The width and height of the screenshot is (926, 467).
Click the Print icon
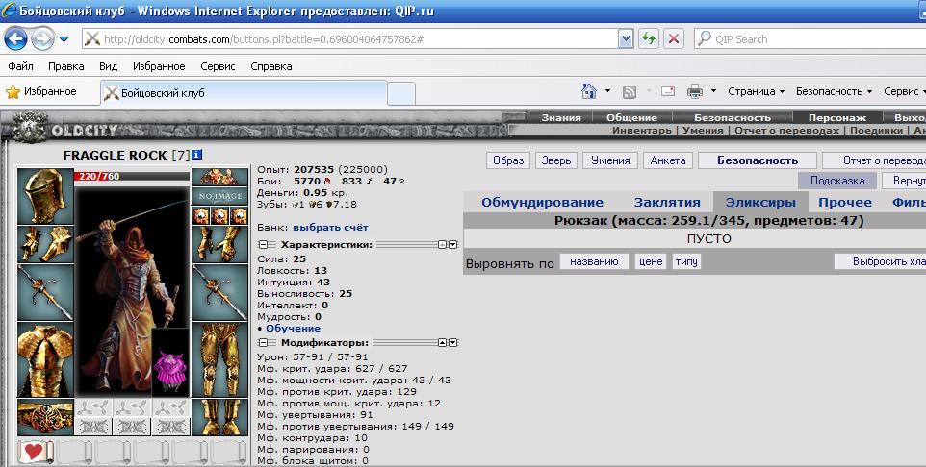click(695, 91)
